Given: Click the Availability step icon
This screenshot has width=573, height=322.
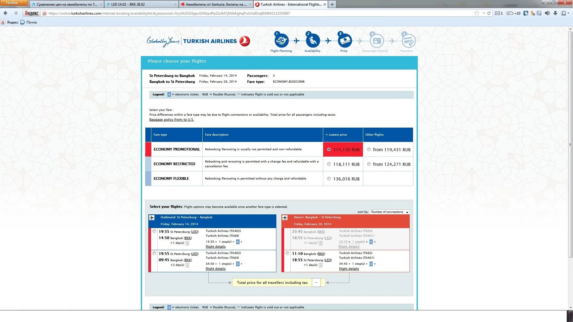Looking at the screenshot, I should 312,41.
